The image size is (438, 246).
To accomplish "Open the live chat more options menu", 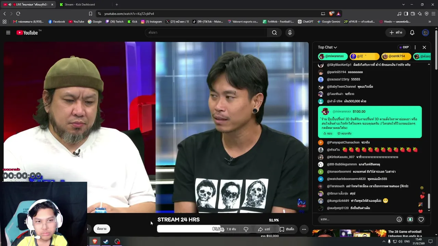I will pos(415,47).
